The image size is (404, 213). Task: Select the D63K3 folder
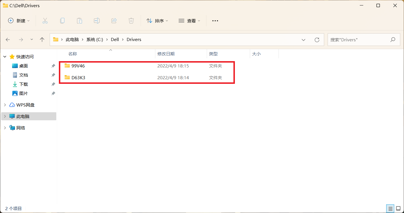(78, 78)
